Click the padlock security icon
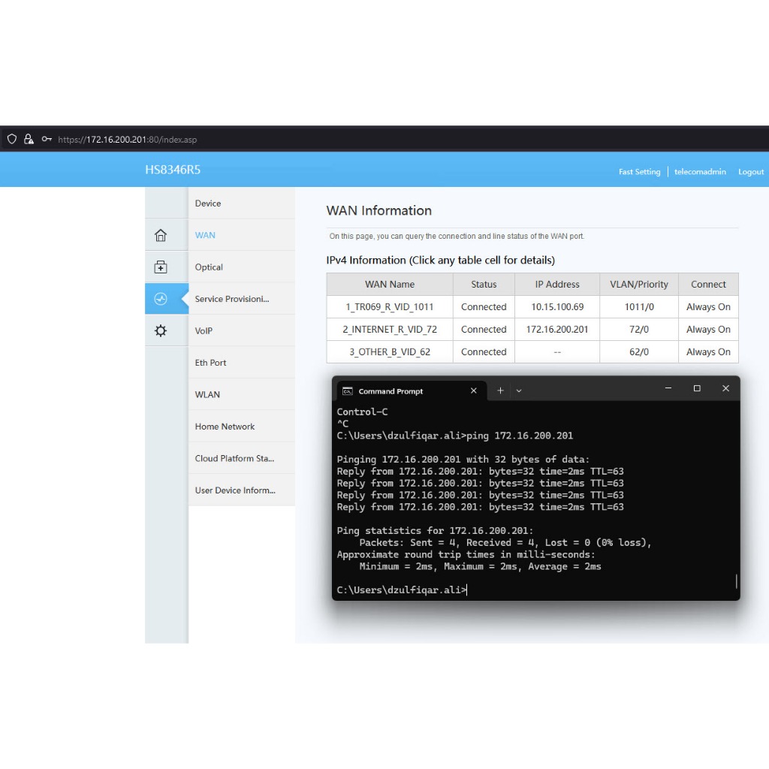This screenshot has width=769, height=769. pos(29,139)
